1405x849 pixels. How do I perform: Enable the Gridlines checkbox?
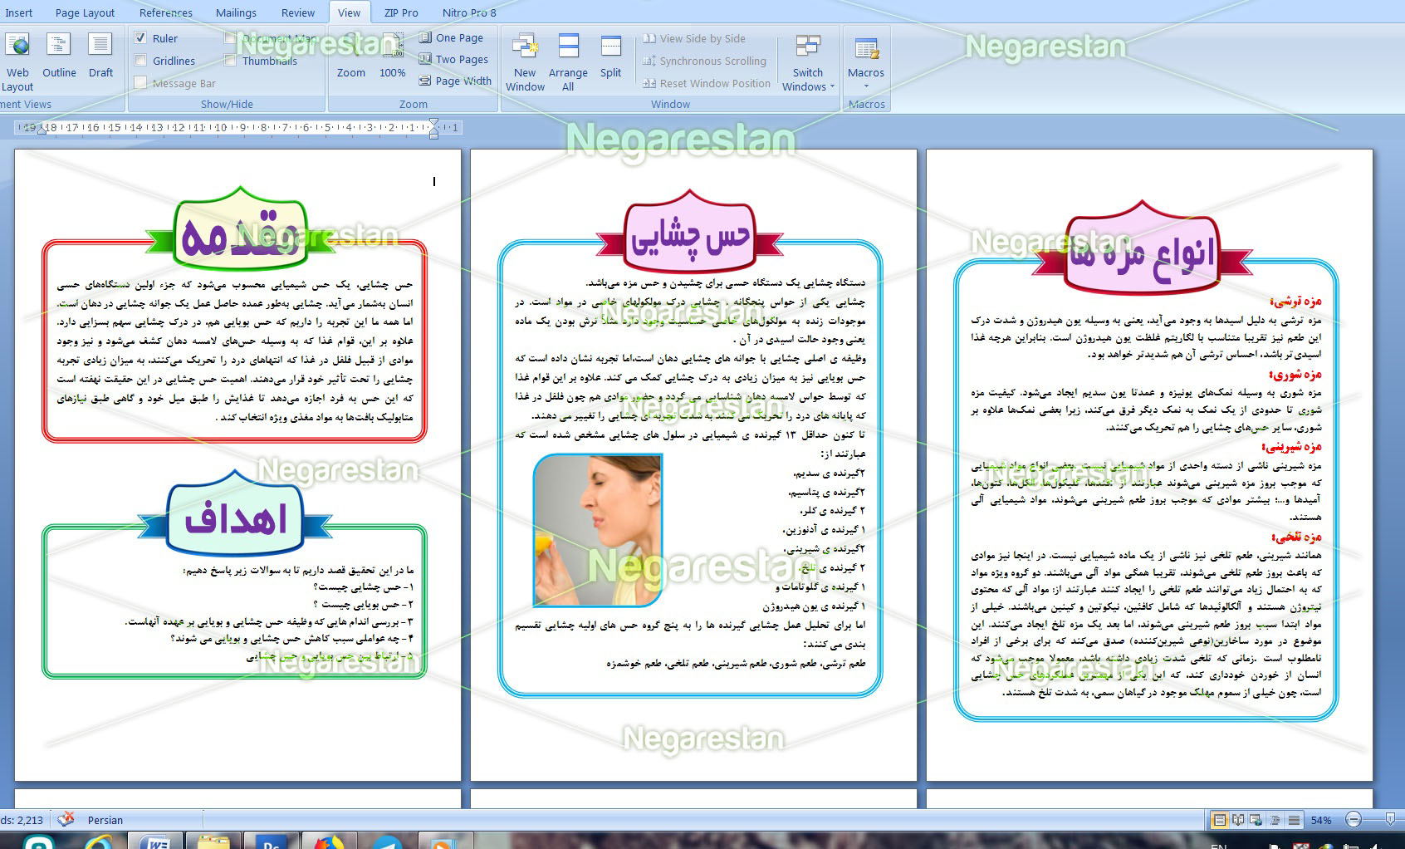[141, 61]
